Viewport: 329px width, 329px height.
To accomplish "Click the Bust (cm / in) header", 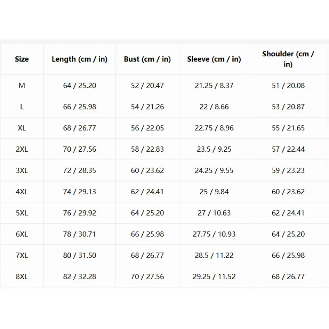I will (x=147, y=59).
